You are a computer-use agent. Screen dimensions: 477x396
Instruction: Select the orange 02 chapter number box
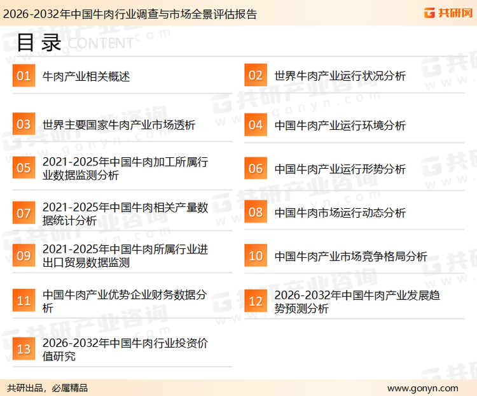pyautogui.click(x=256, y=75)
